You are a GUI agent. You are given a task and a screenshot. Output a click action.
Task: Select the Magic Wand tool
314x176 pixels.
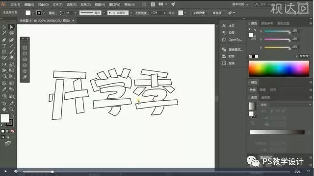(4, 33)
